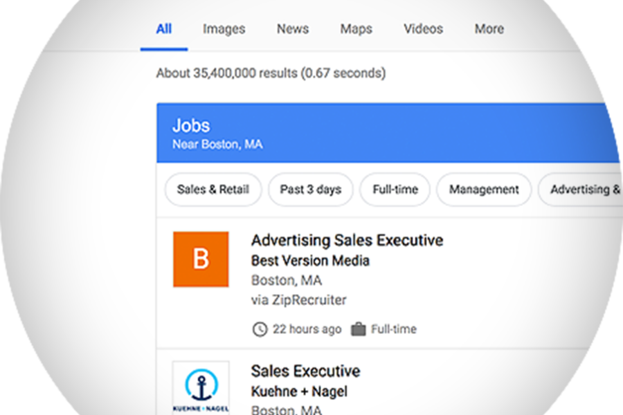Open the Advertising Sales Executive job listing
The width and height of the screenshot is (623, 415).
[x=347, y=240]
